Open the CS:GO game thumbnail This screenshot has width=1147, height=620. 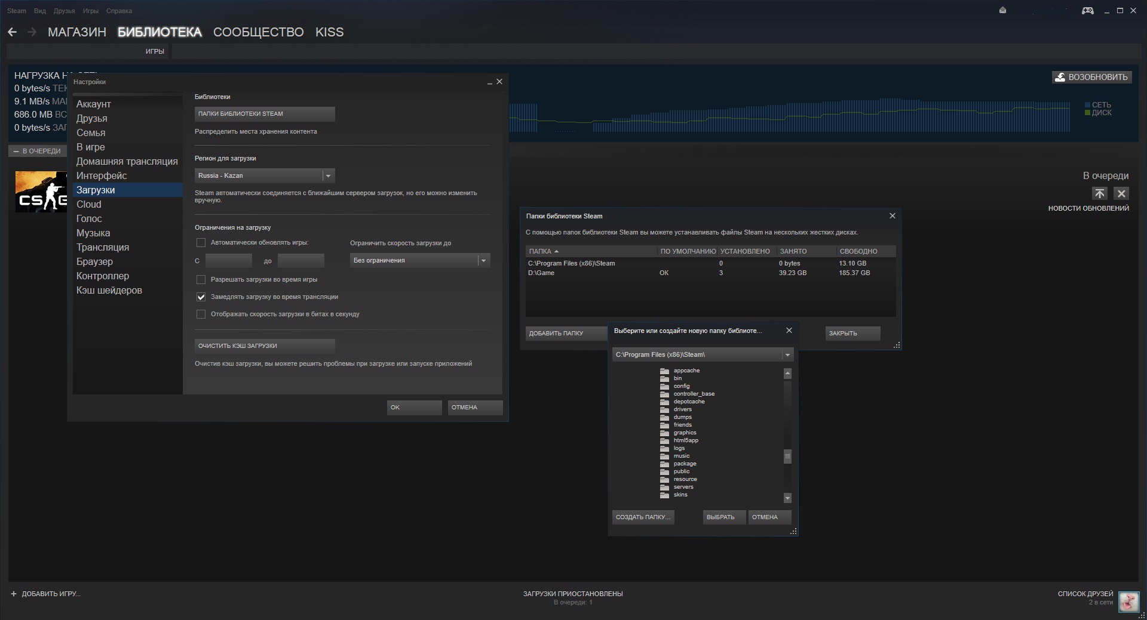41,192
